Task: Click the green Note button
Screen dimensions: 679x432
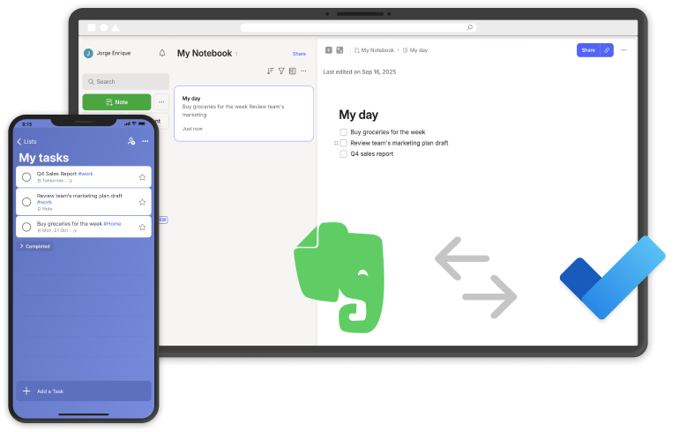Action: click(x=116, y=102)
